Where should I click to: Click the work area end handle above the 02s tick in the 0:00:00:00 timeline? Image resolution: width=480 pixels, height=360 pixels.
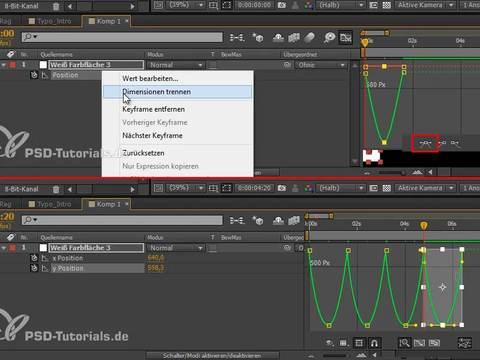pos(387,33)
